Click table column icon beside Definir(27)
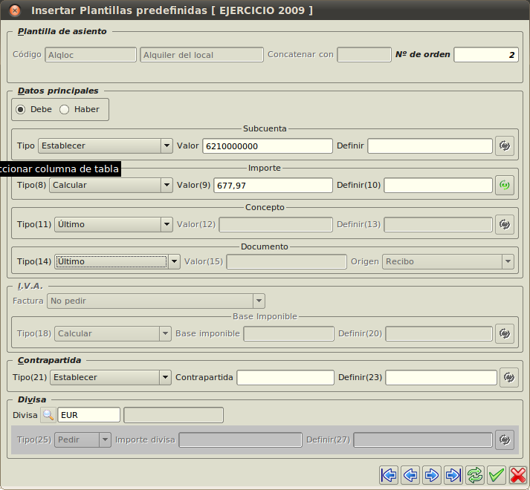This screenshot has height=490, width=530. (x=505, y=440)
